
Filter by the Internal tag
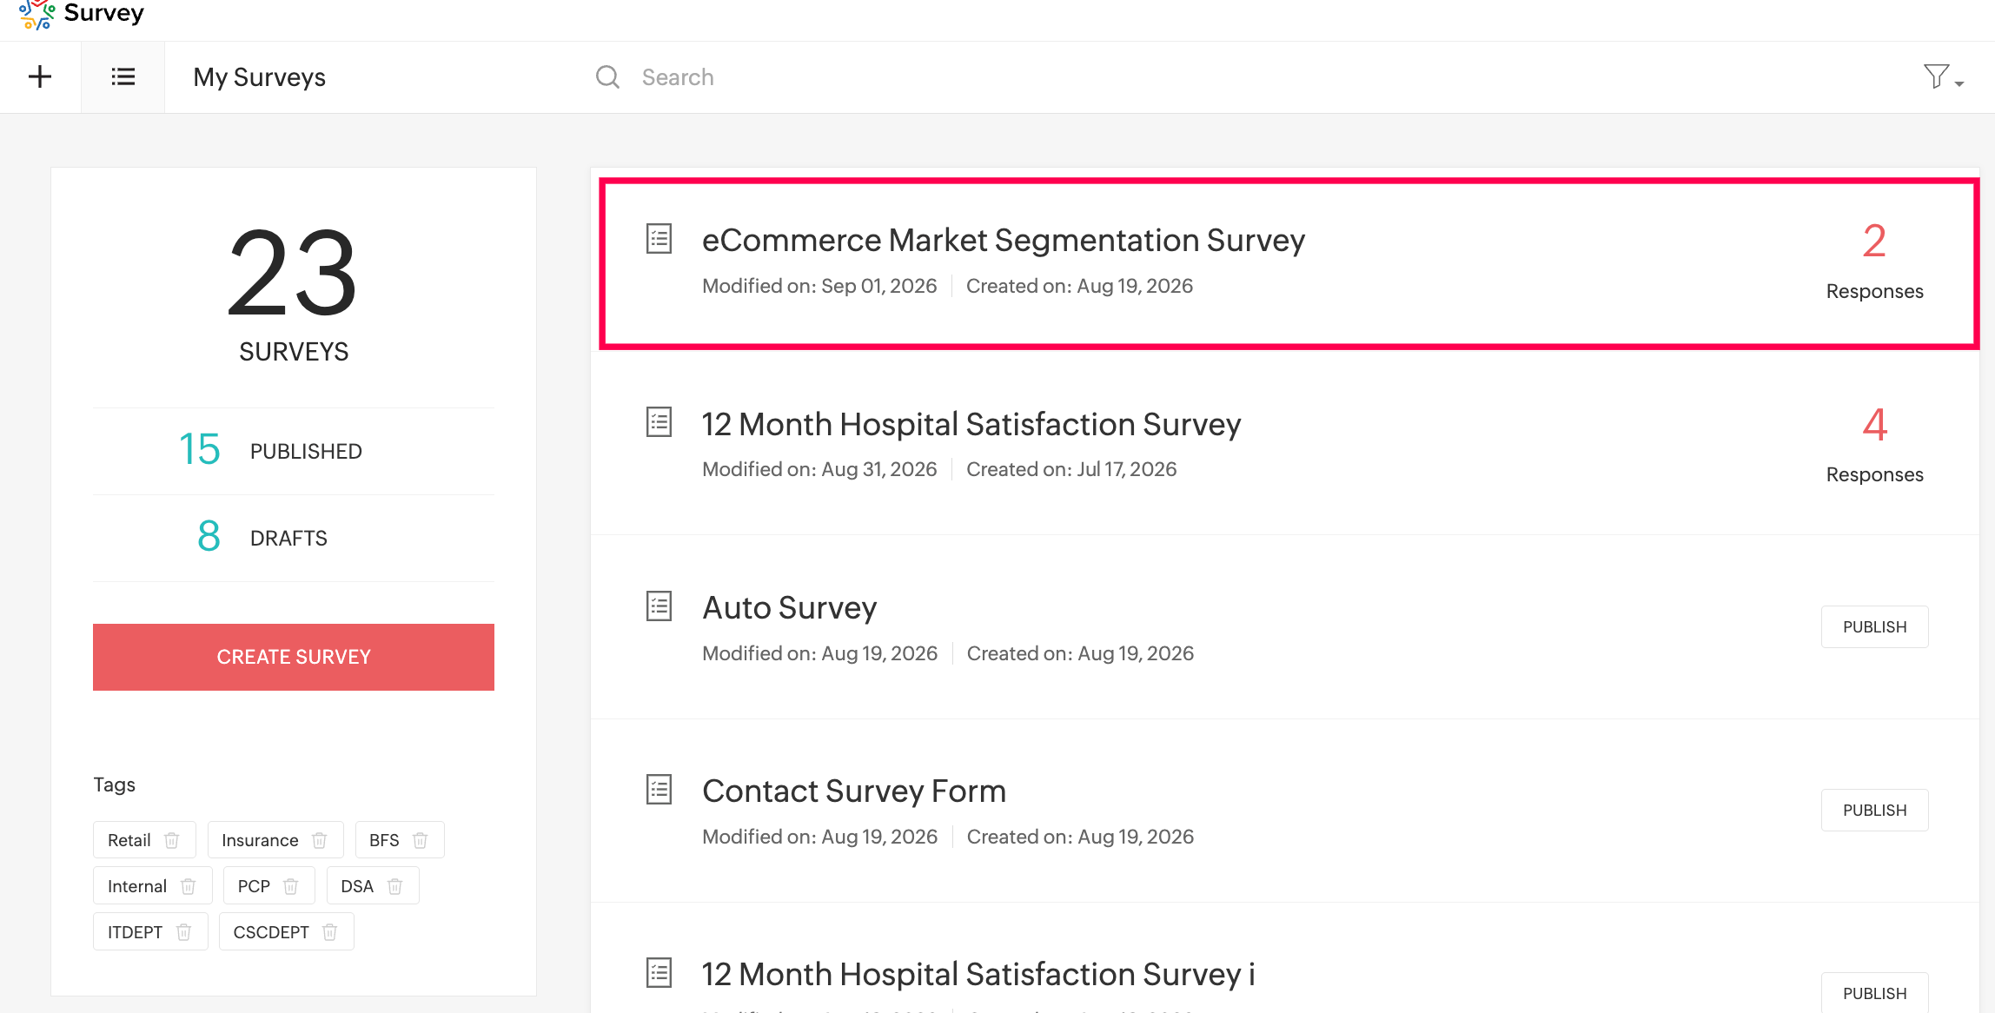coord(137,886)
